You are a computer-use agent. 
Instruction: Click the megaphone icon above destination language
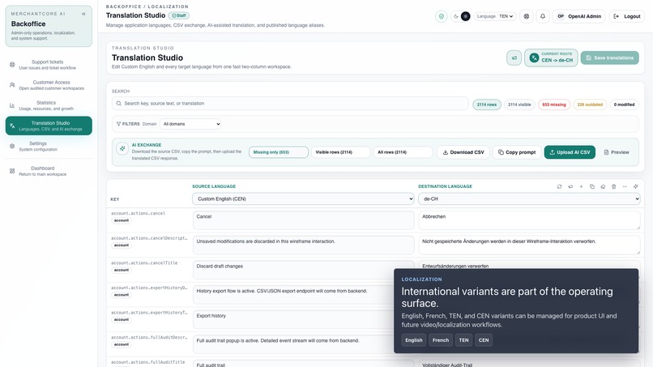(570, 186)
